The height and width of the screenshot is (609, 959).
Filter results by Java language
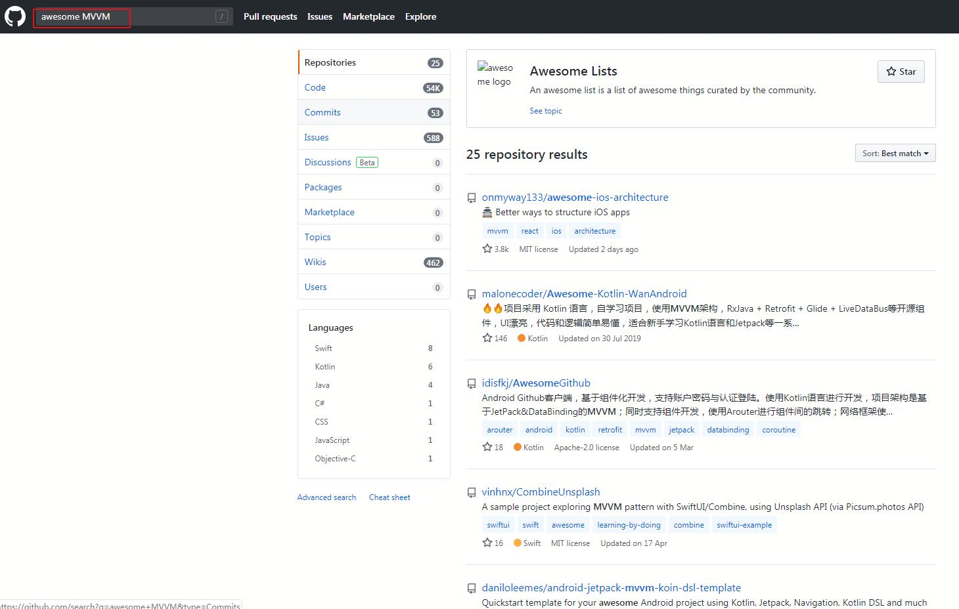pyautogui.click(x=374, y=385)
